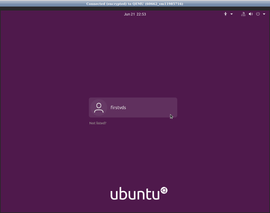This screenshot has height=213, width=270.
Task: Open the clock showing Jun 21 22:53
Action: [135, 14]
